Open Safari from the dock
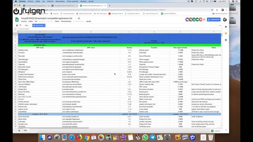Screen dimensions: 253x142 pyautogui.click(x=72, y=137)
